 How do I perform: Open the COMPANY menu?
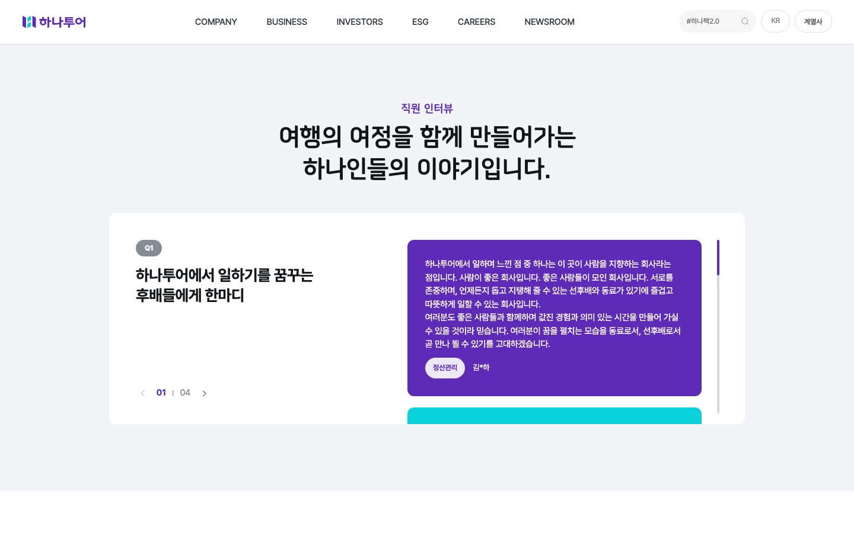click(216, 22)
